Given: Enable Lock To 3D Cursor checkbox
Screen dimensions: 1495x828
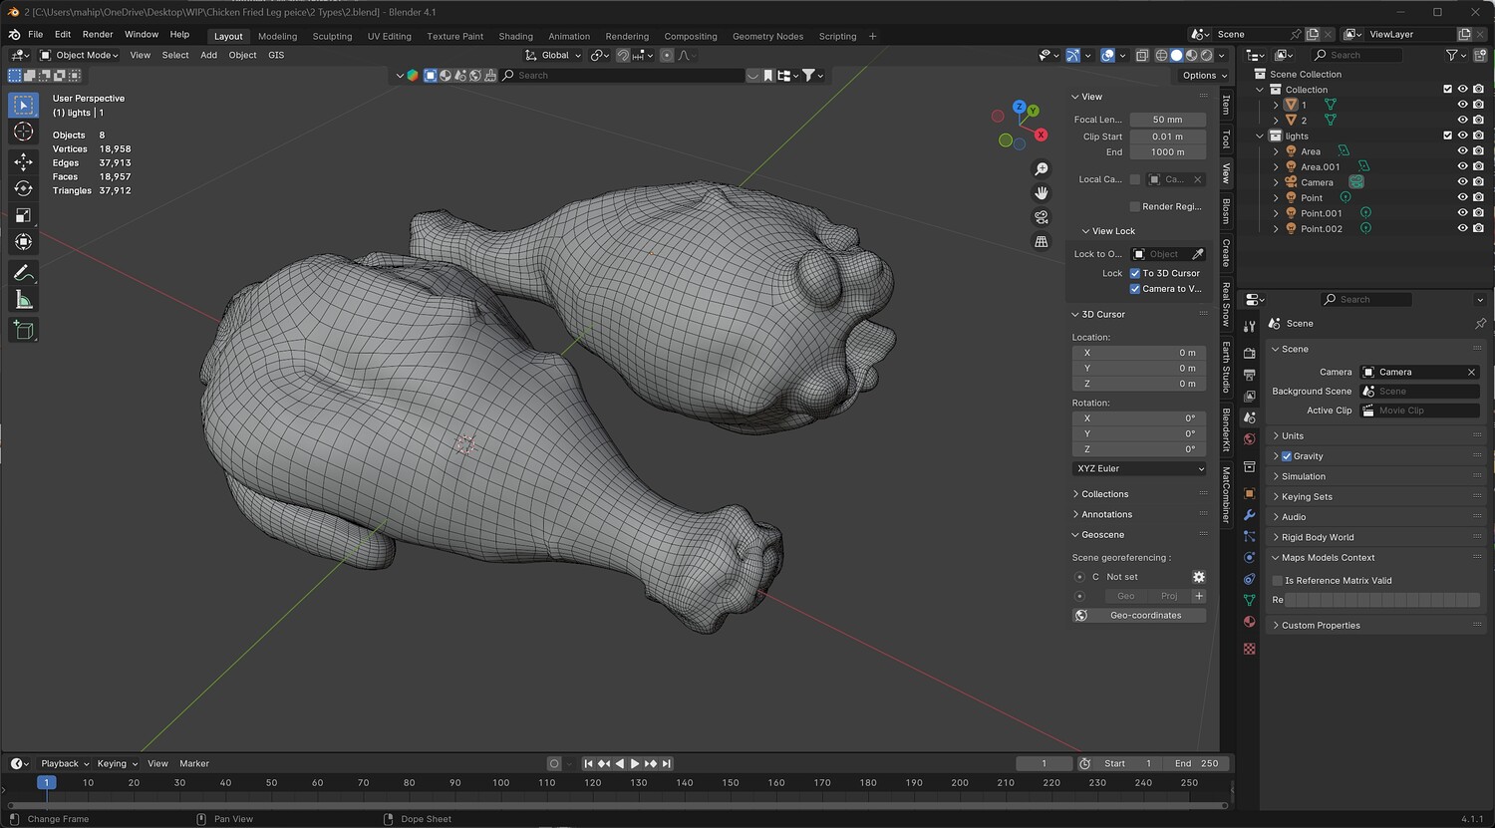Looking at the screenshot, I should tap(1135, 273).
